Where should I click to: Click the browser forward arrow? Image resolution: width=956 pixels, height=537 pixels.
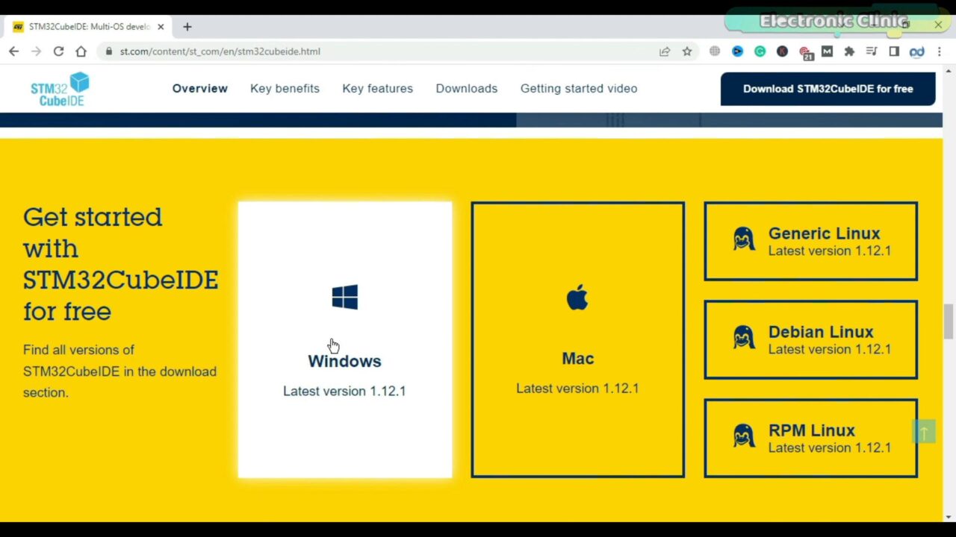coord(36,51)
